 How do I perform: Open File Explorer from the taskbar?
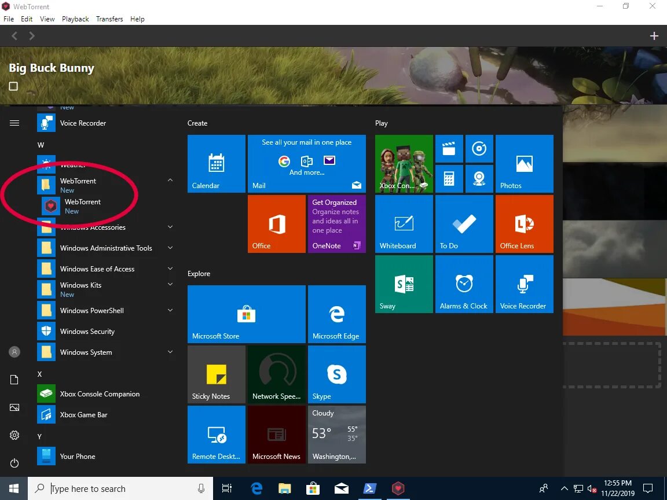285,488
